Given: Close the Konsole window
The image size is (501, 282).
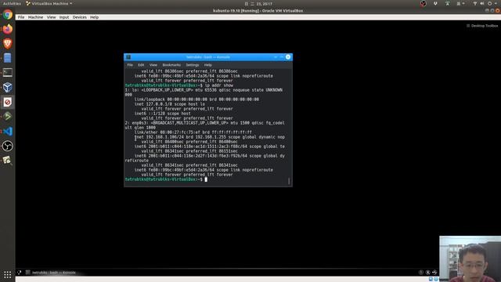Looking at the screenshot, I should pyautogui.click(x=288, y=57).
